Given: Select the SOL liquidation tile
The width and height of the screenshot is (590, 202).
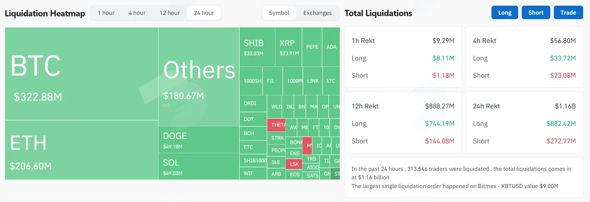Looking at the screenshot, I should pyautogui.click(x=199, y=166).
